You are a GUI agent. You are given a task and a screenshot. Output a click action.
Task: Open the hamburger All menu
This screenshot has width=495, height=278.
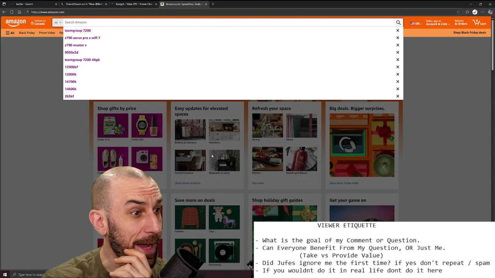pyautogui.click(x=10, y=33)
